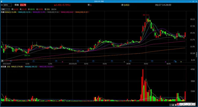
Task: Click the price change ▲1.40(+9.79%) text
Action: click(62, 5)
